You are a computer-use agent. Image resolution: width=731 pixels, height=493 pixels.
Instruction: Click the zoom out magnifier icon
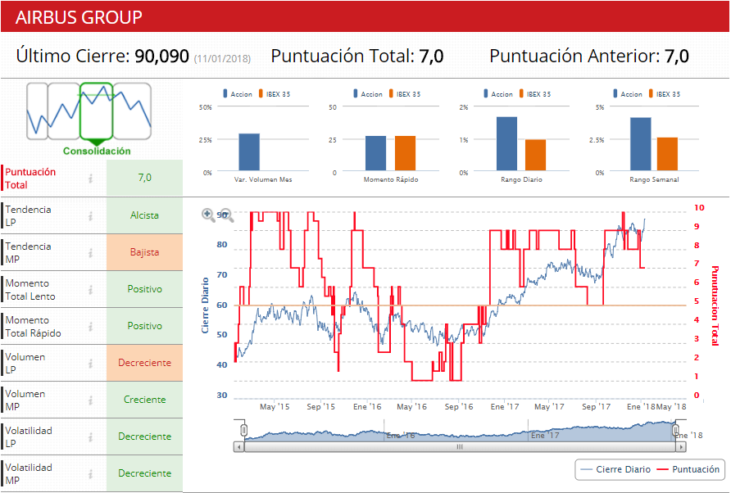click(x=226, y=215)
